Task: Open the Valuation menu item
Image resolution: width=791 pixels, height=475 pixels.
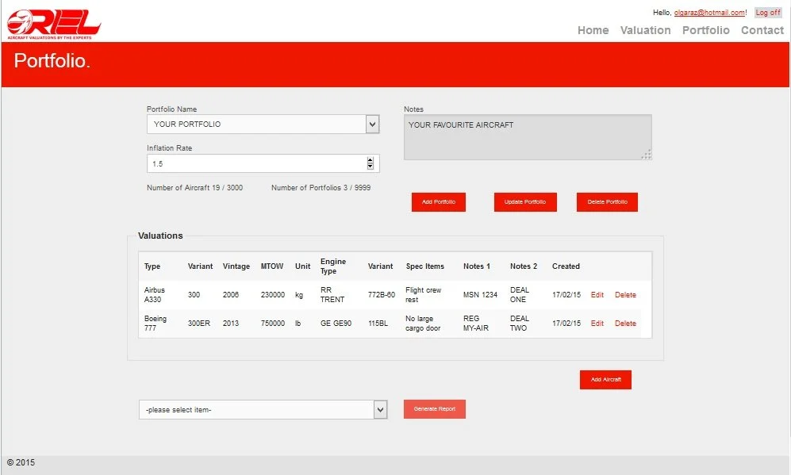Action: (x=645, y=30)
